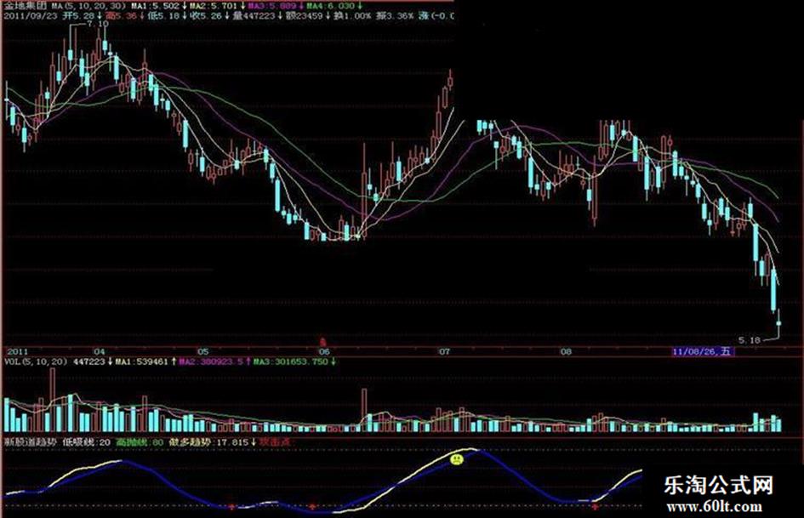The width and height of the screenshot is (804, 518).
Task: Click the 7.10 high price annotation
Action: coord(98,24)
